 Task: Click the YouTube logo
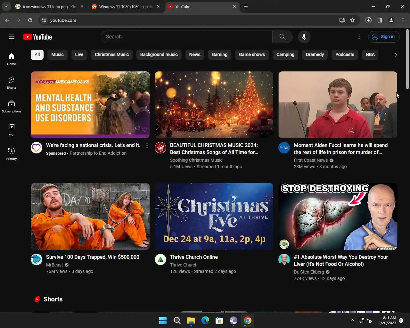(37, 37)
